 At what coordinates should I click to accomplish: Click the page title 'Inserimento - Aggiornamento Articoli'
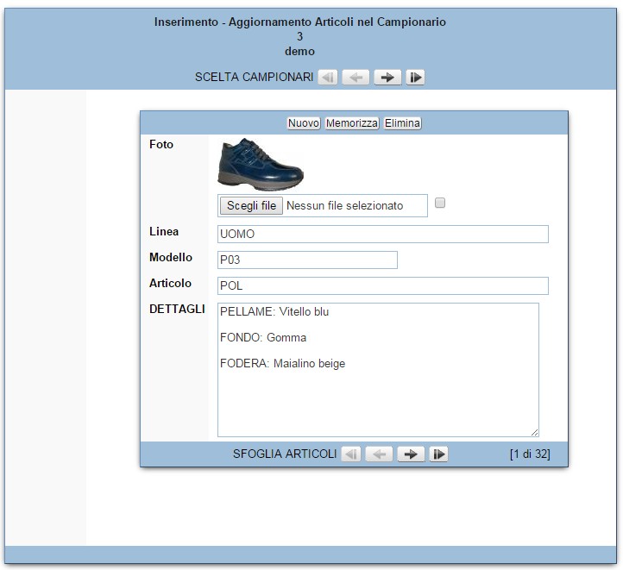(300, 22)
